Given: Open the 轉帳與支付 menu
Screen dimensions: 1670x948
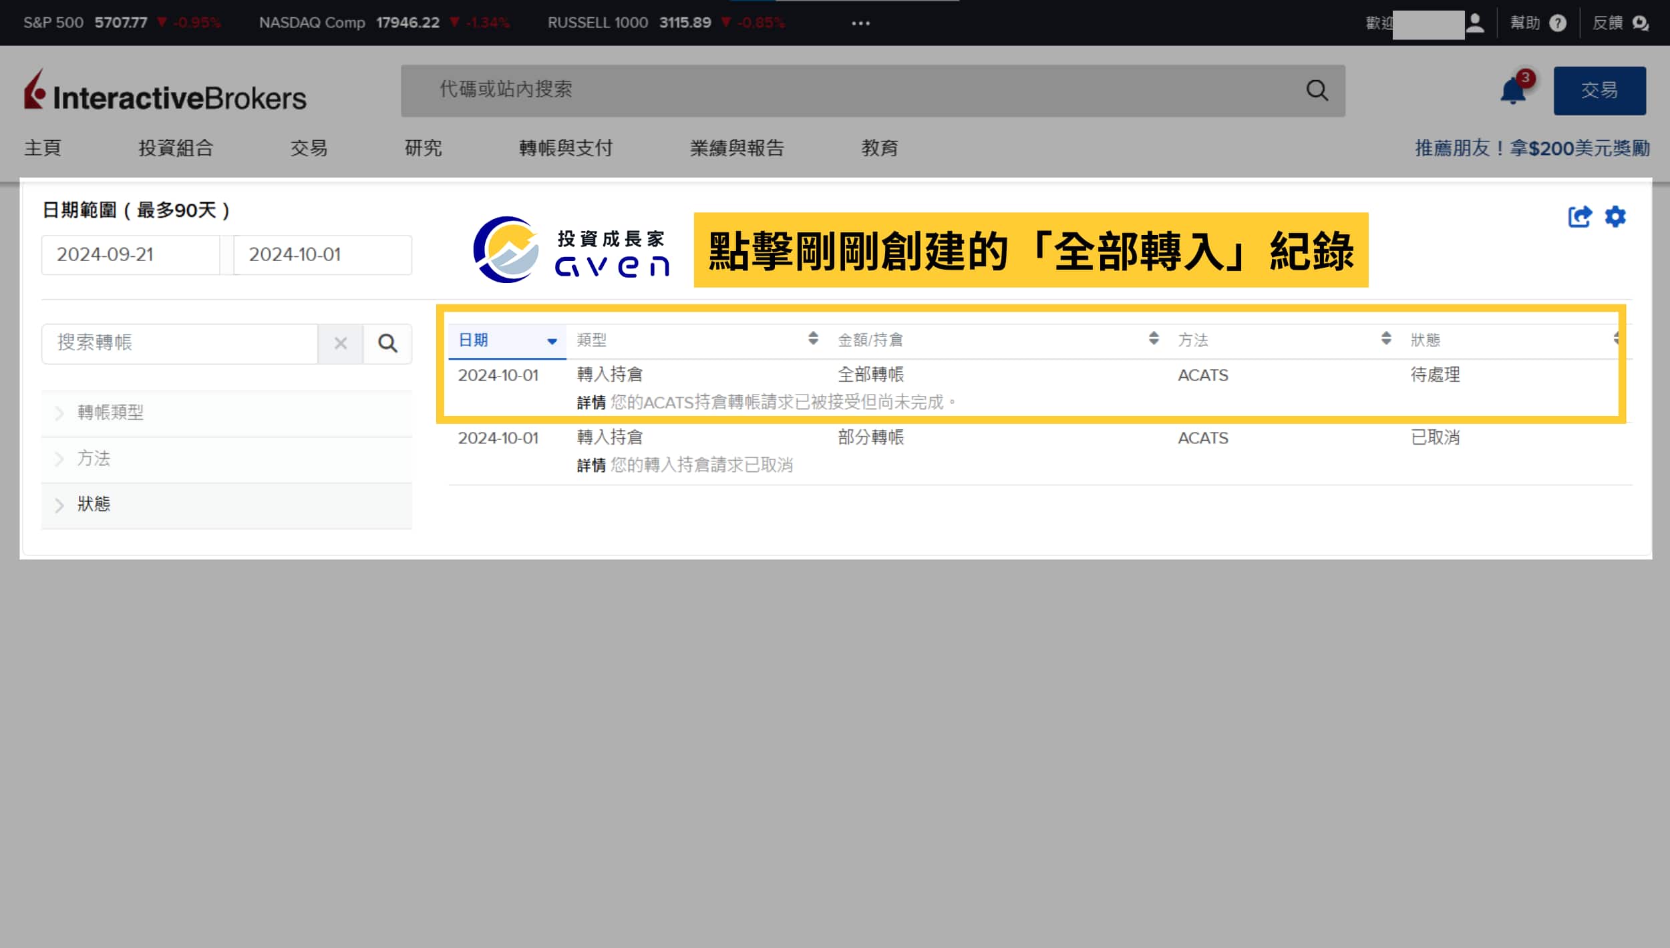Looking at the screenshot, I should [x=565, y=148].
